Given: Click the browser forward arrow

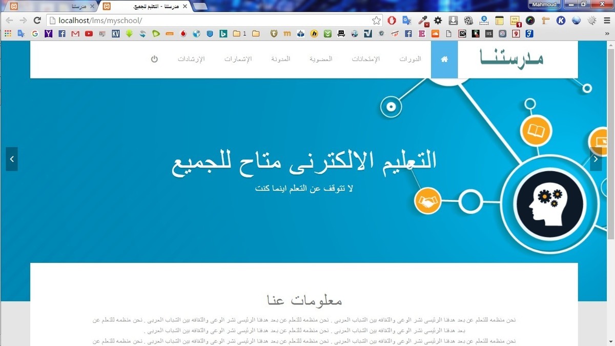Looking at the screenshot, I should (23, 21).
